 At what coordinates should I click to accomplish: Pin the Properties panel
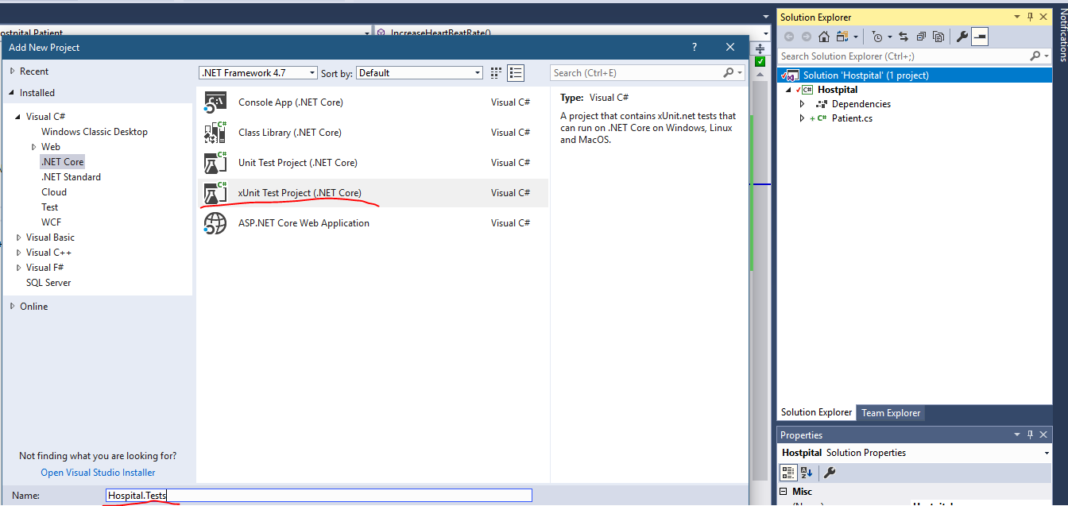1031,435
